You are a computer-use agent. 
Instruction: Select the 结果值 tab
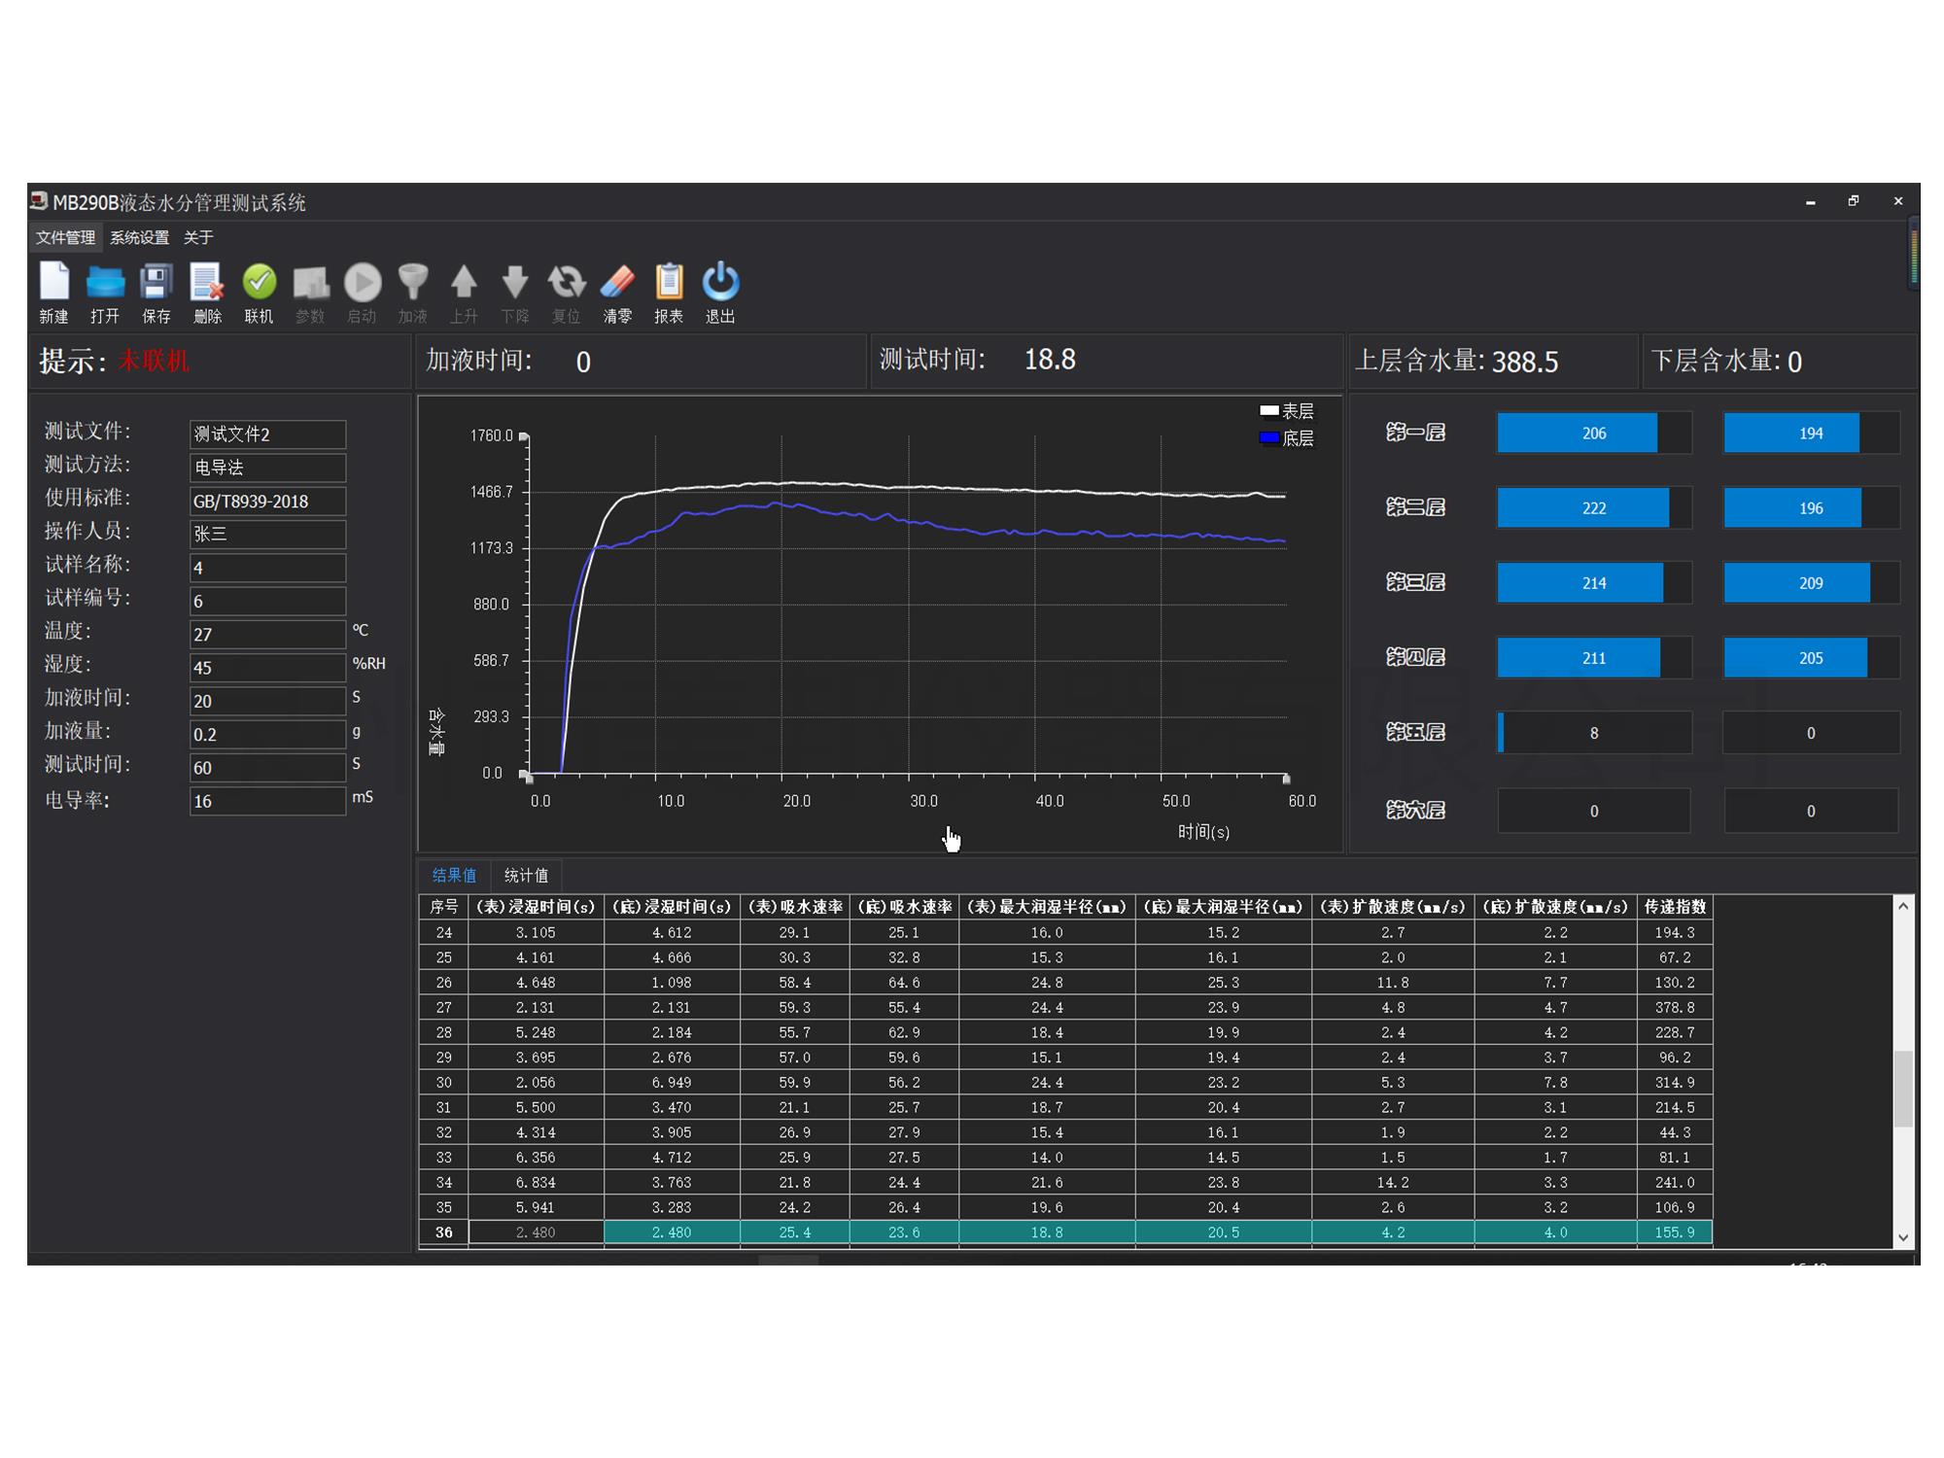point(454,875)
